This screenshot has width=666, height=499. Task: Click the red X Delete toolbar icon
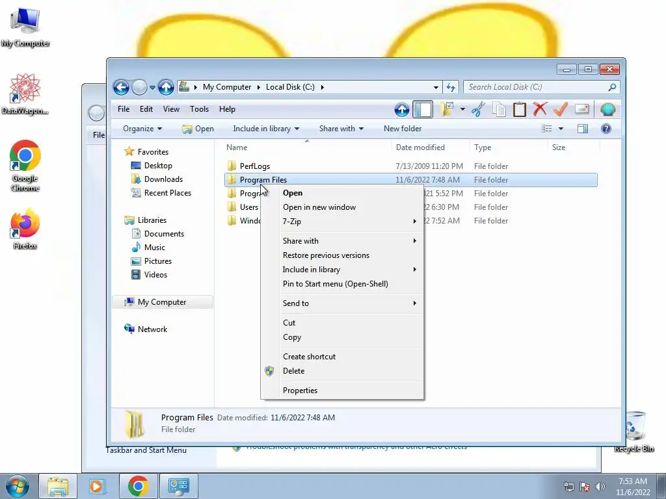[540, 109]
